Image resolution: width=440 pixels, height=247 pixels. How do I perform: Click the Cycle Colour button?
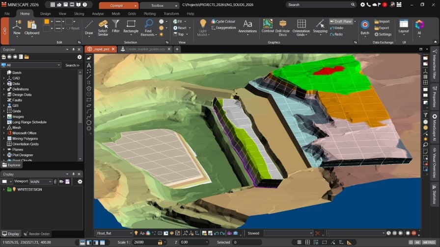pos(223,21)
